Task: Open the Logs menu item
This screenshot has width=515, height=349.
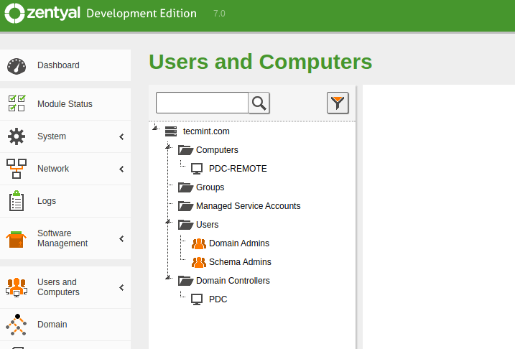Action: click(x=65, y=201)
